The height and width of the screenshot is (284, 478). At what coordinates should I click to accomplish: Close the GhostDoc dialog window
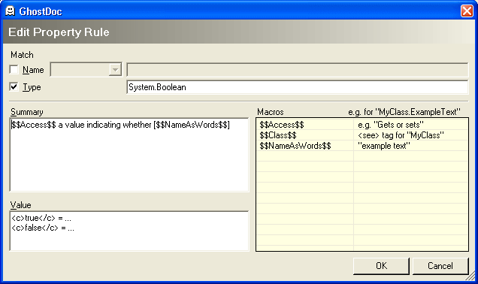tap(467, 11)
